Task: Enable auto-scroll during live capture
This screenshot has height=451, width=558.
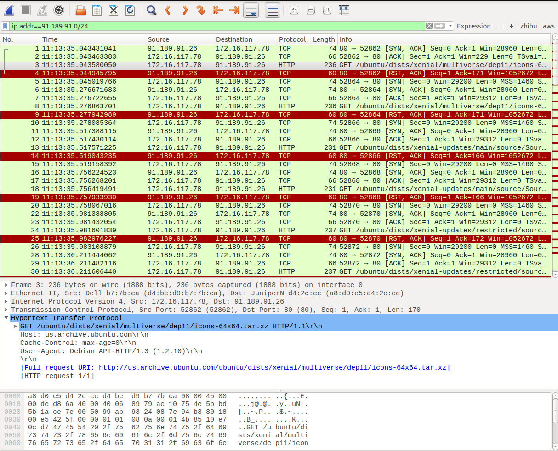Action: tap(251, 10)
